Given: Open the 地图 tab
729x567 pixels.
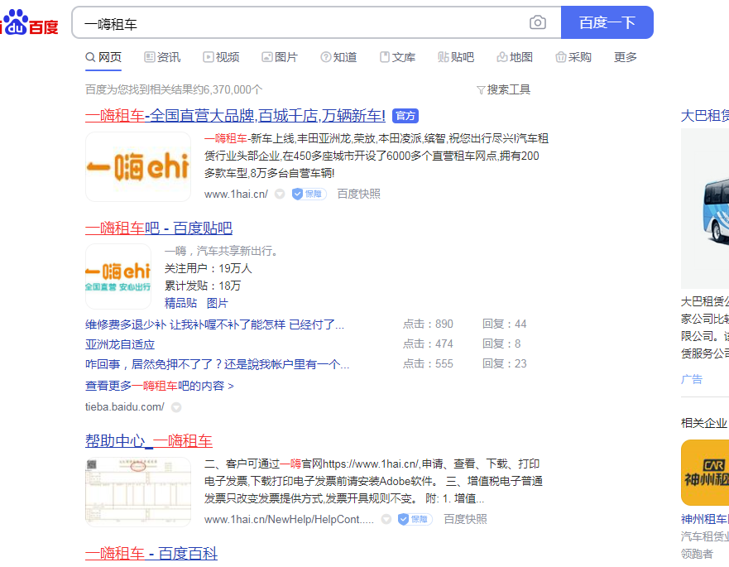Looking at the screenshot, I should point(514,57).
